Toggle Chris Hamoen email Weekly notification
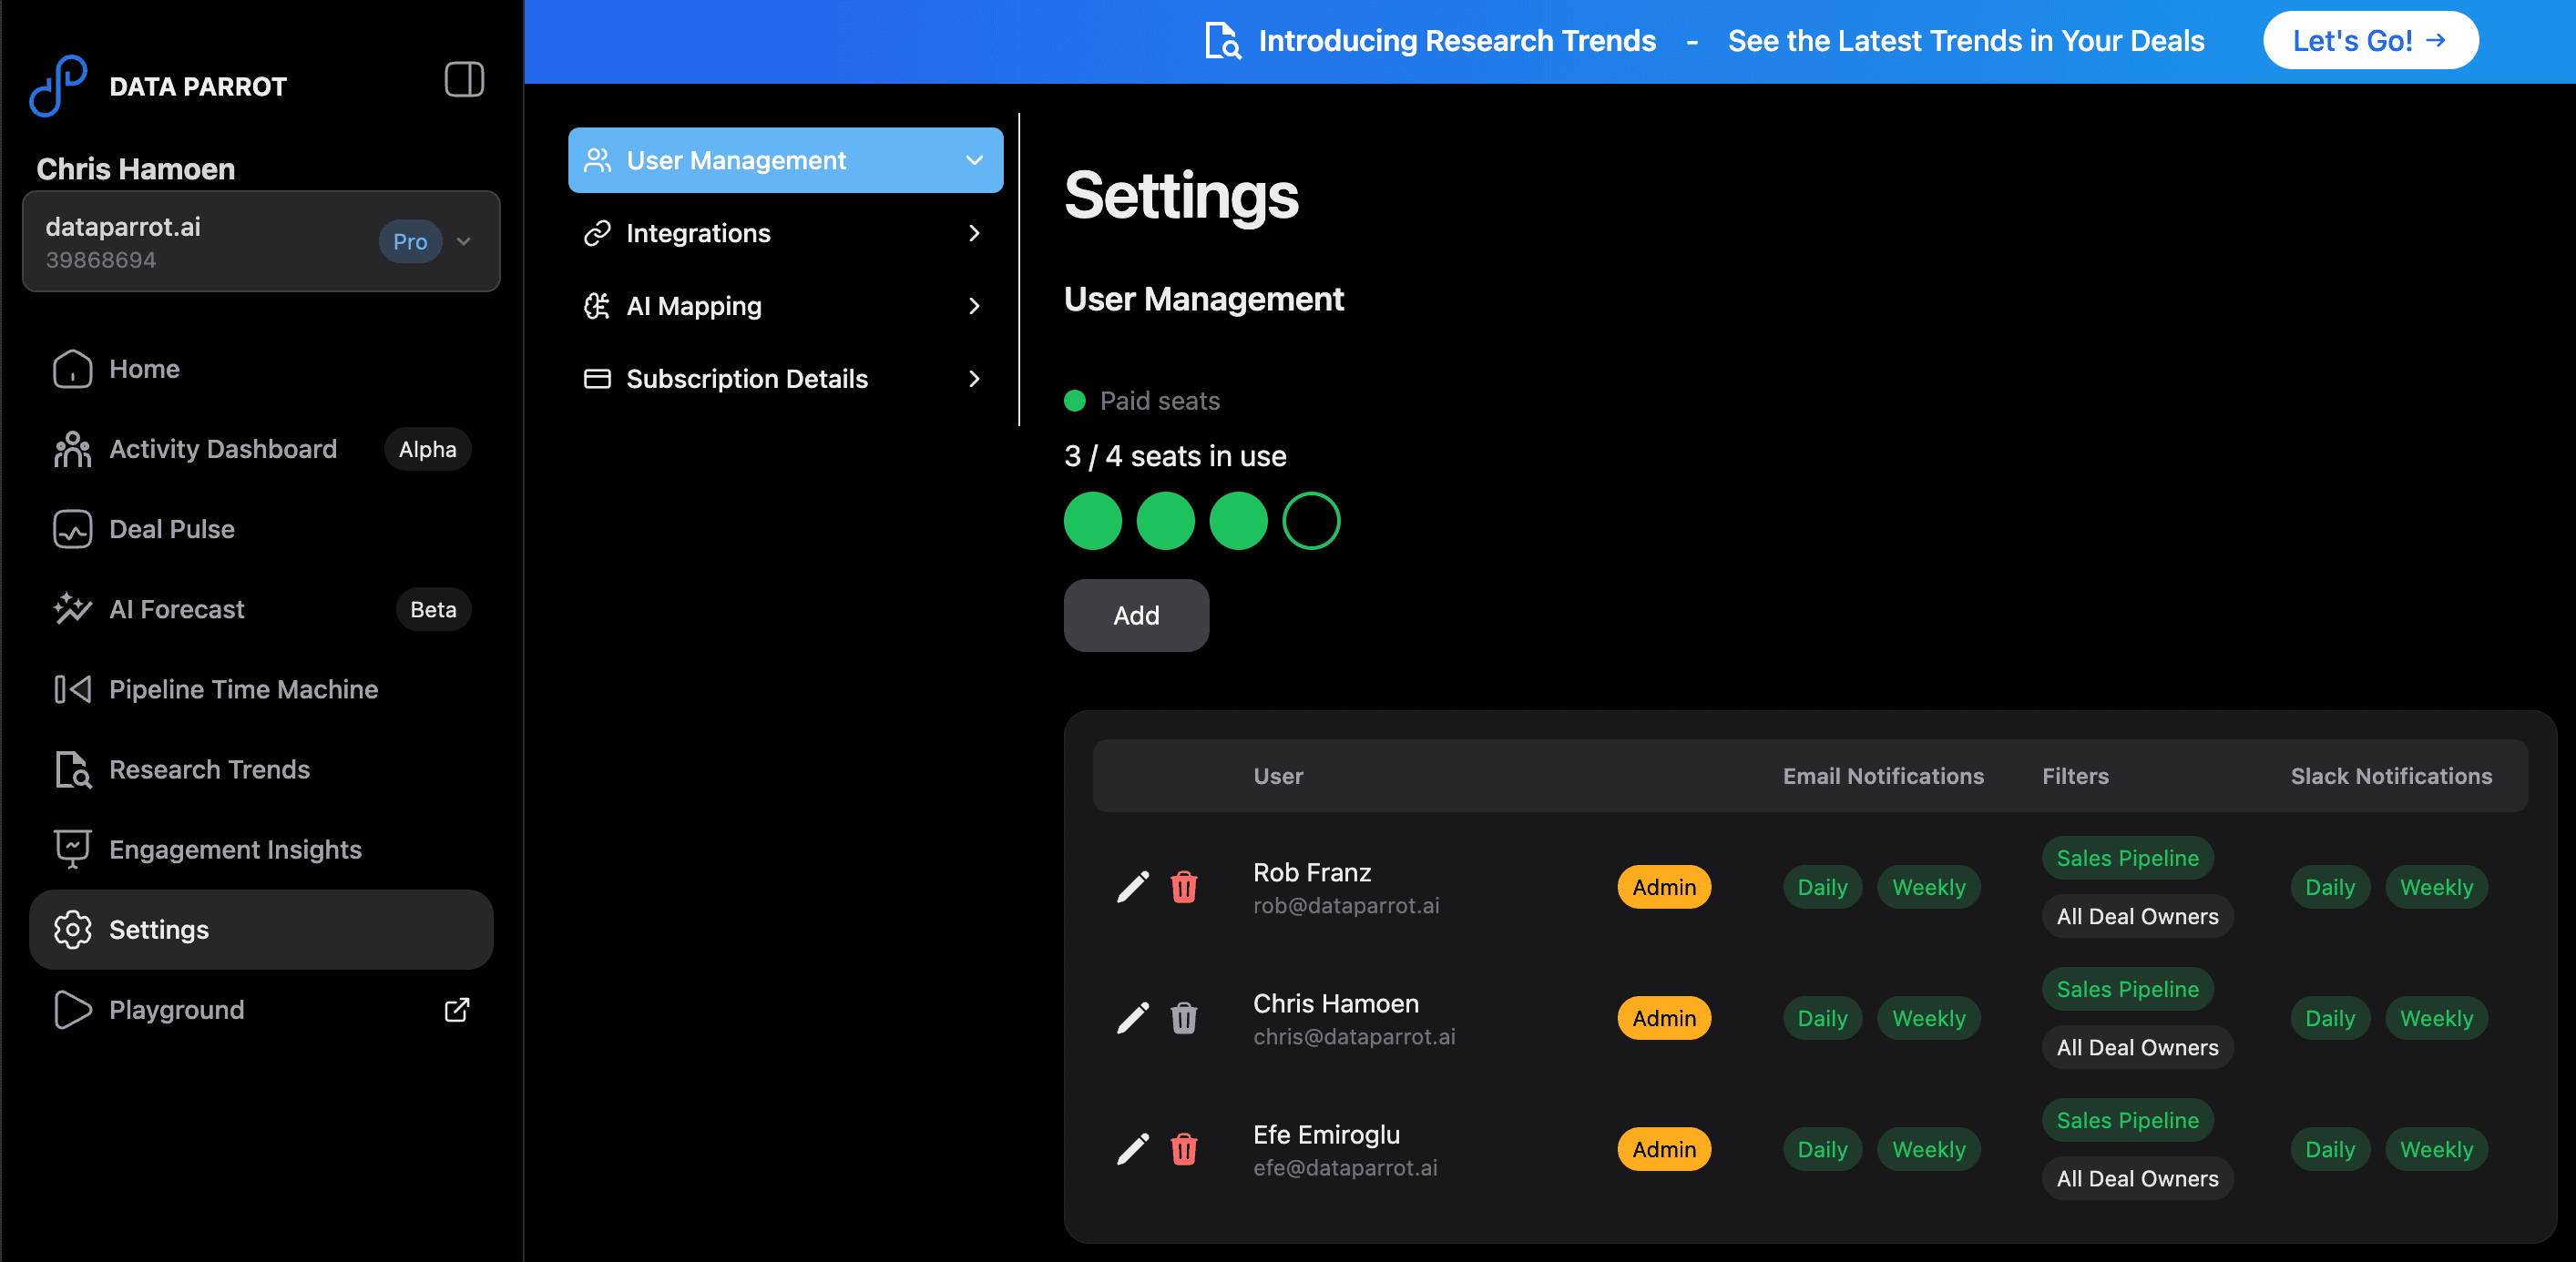 point(1929,1018)
